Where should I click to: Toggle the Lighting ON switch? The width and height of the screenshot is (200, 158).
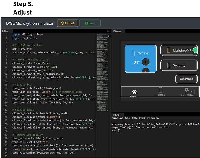195,50
